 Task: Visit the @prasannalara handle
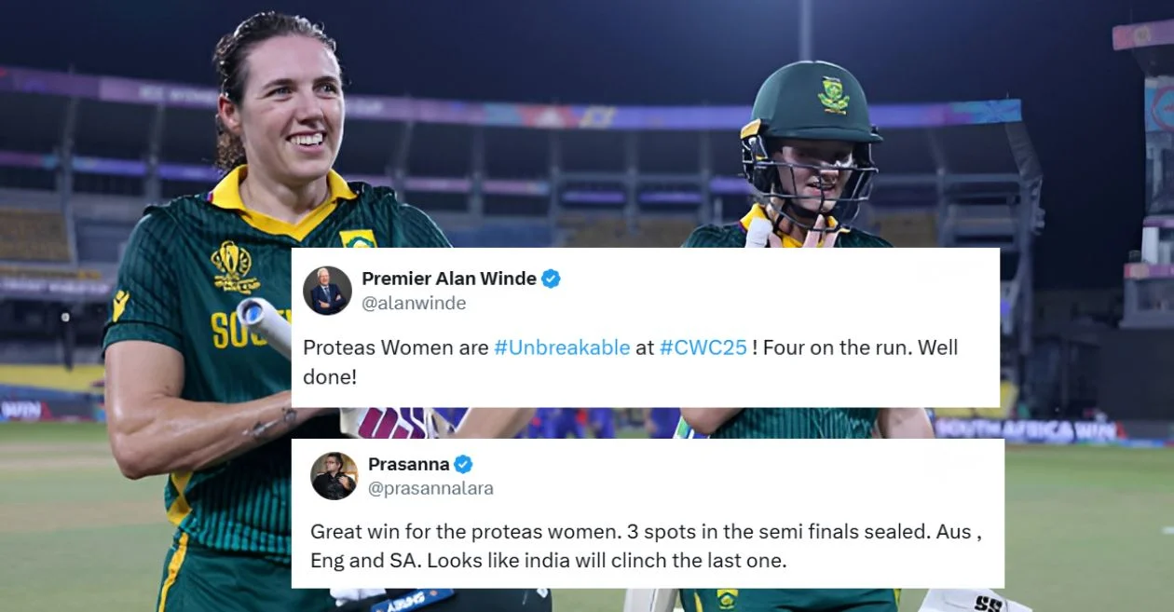pos(430,488)
